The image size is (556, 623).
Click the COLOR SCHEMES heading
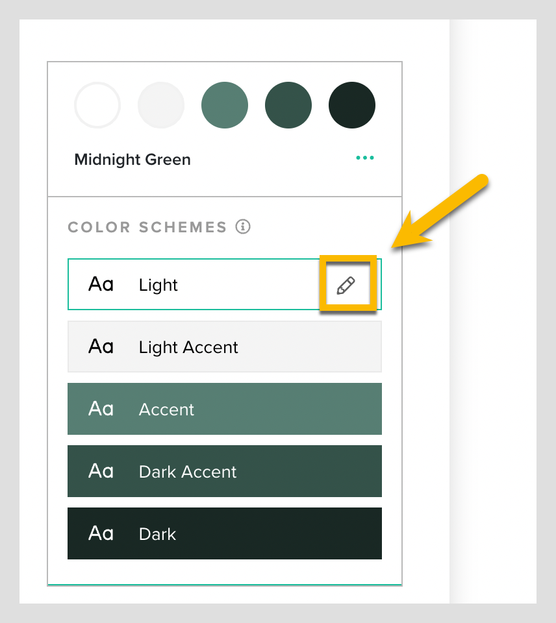pyautogui.click(x=147, y=227)
